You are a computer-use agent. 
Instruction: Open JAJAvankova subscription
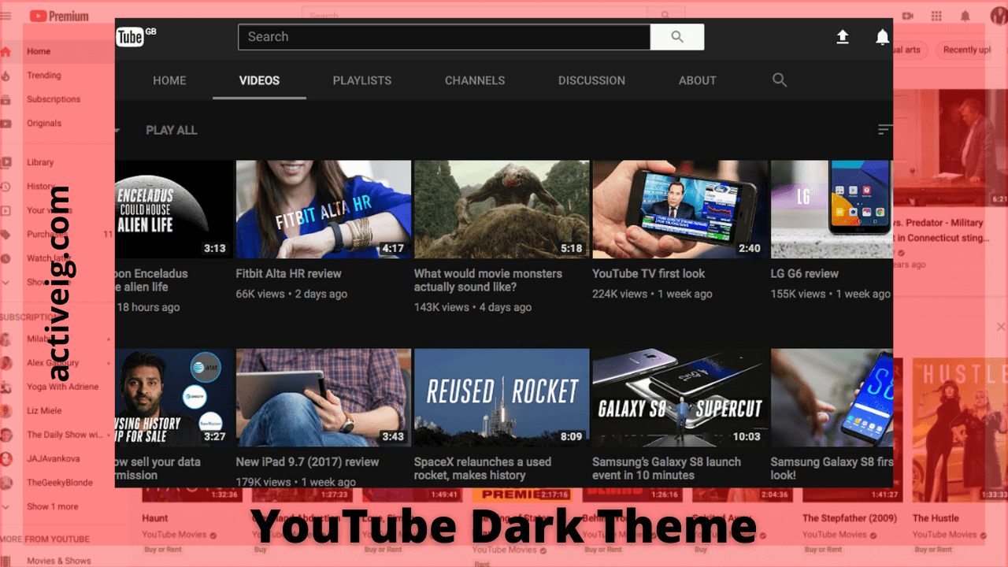coord(53,458)
